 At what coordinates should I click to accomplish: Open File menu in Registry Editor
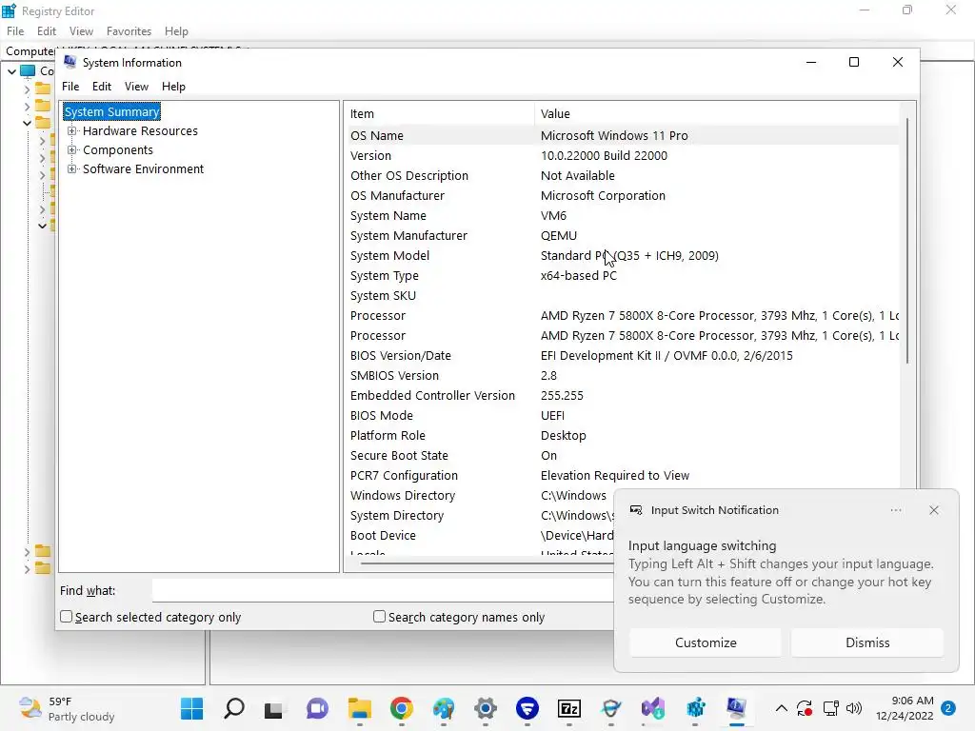tap(15, 31)
